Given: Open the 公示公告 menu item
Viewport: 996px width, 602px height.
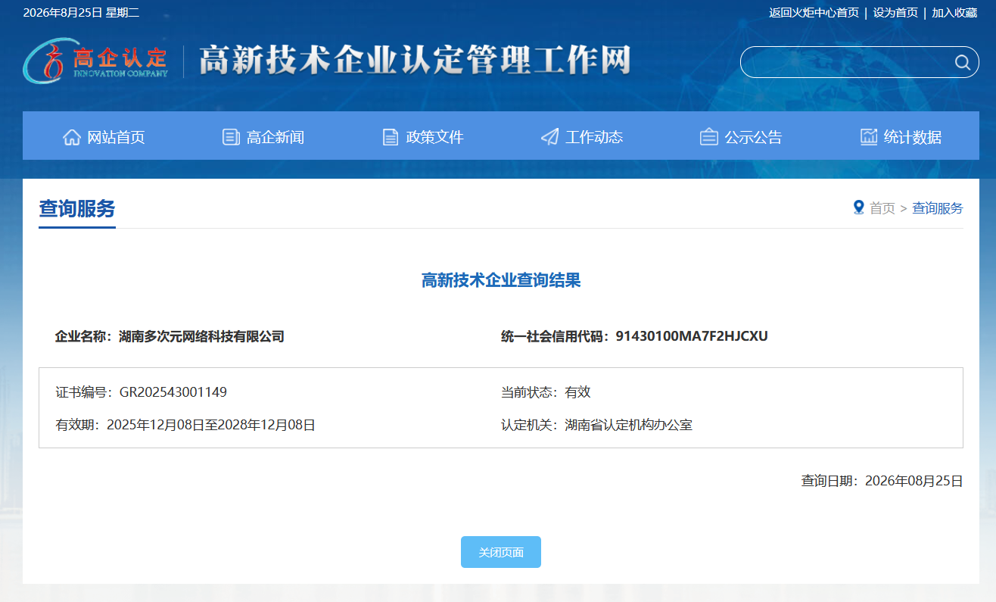Looking at the screenshot, I should (741, 137).
